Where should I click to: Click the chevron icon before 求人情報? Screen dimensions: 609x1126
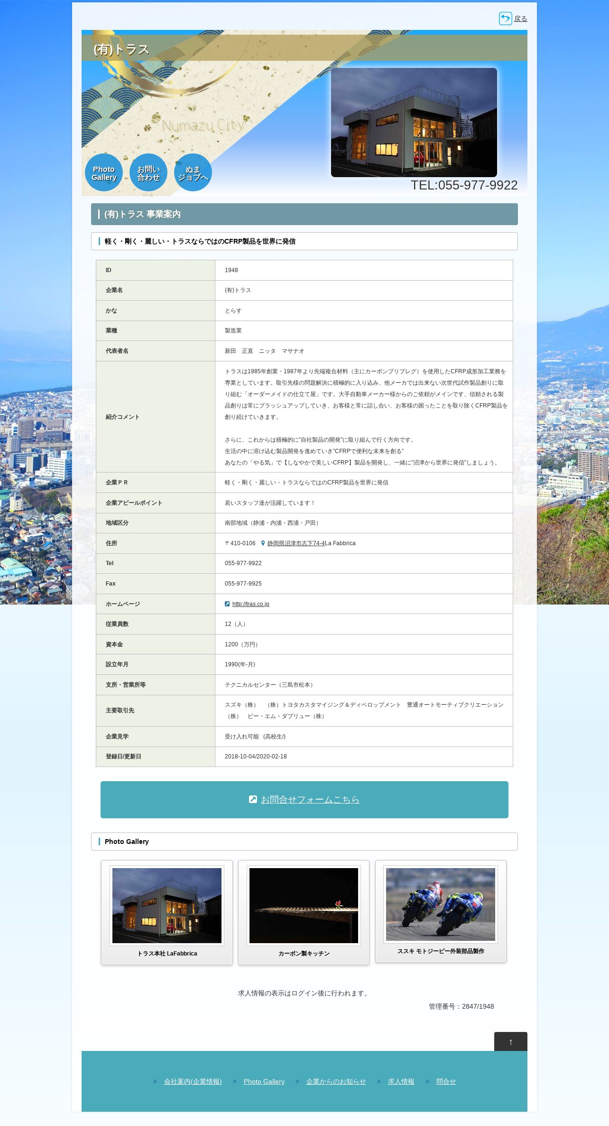tap(379, 1081)
